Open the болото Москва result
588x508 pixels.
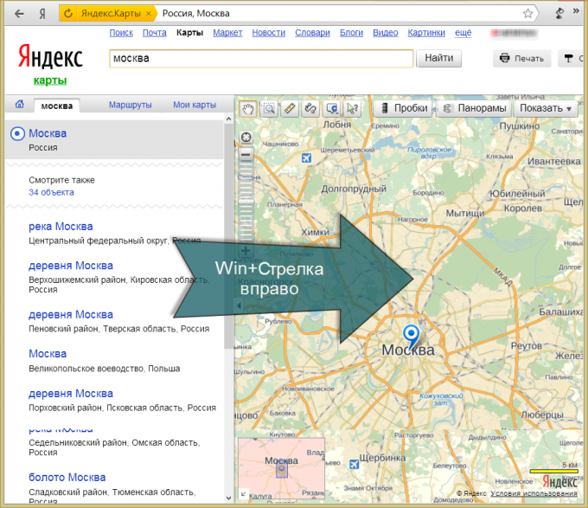(67, 477)
